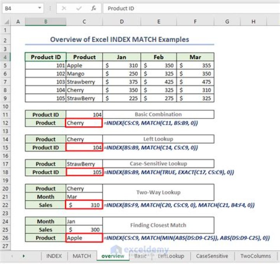
Task: Click the MIN(ABS) formula text in row 26
Action: pos(187,238)
